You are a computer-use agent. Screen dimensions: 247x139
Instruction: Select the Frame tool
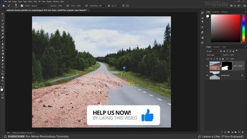[3, 31]
